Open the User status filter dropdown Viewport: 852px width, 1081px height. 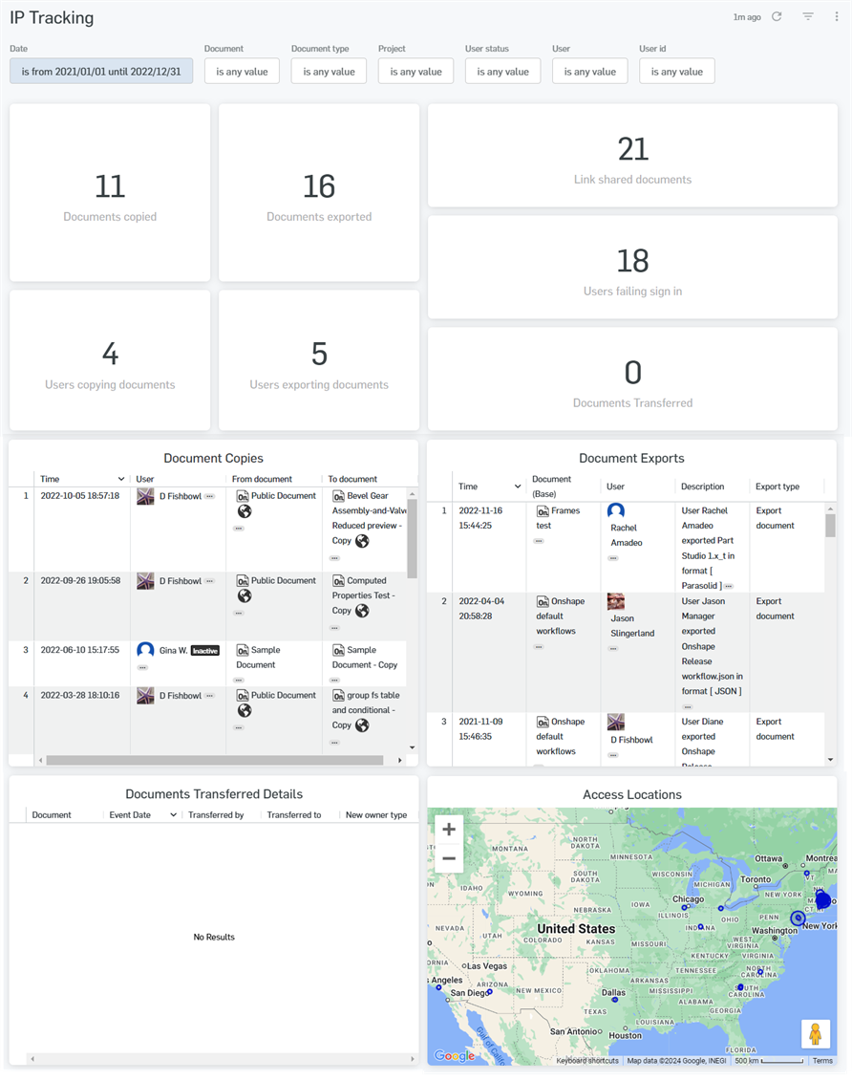(x=502, y=70)
